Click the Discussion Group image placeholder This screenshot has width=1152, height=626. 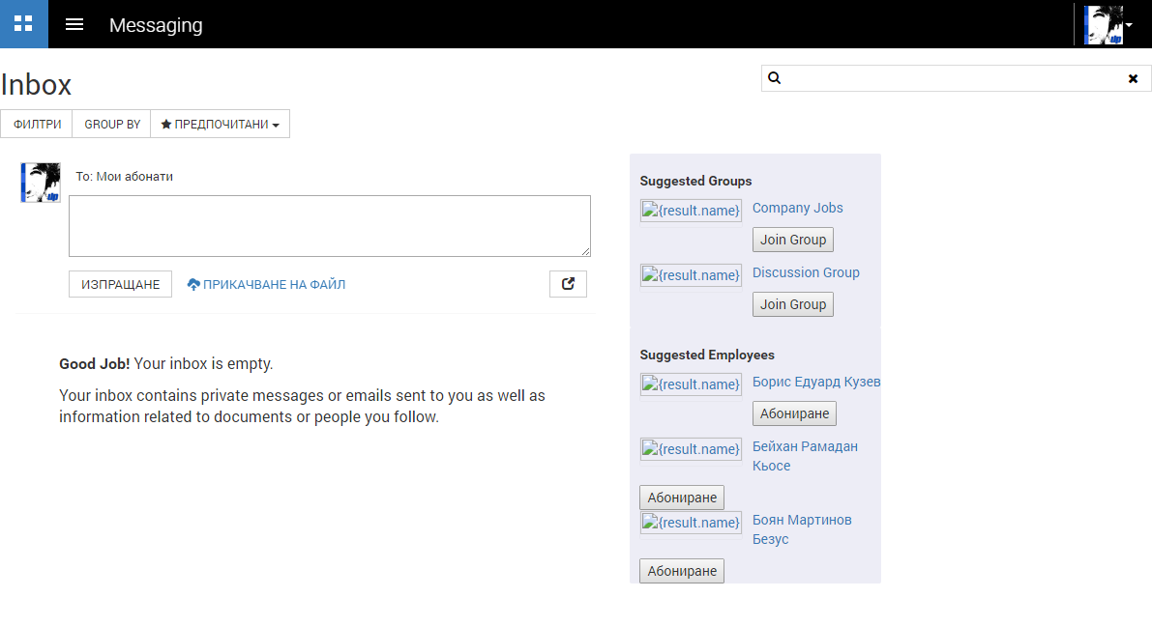pos(691,275)
